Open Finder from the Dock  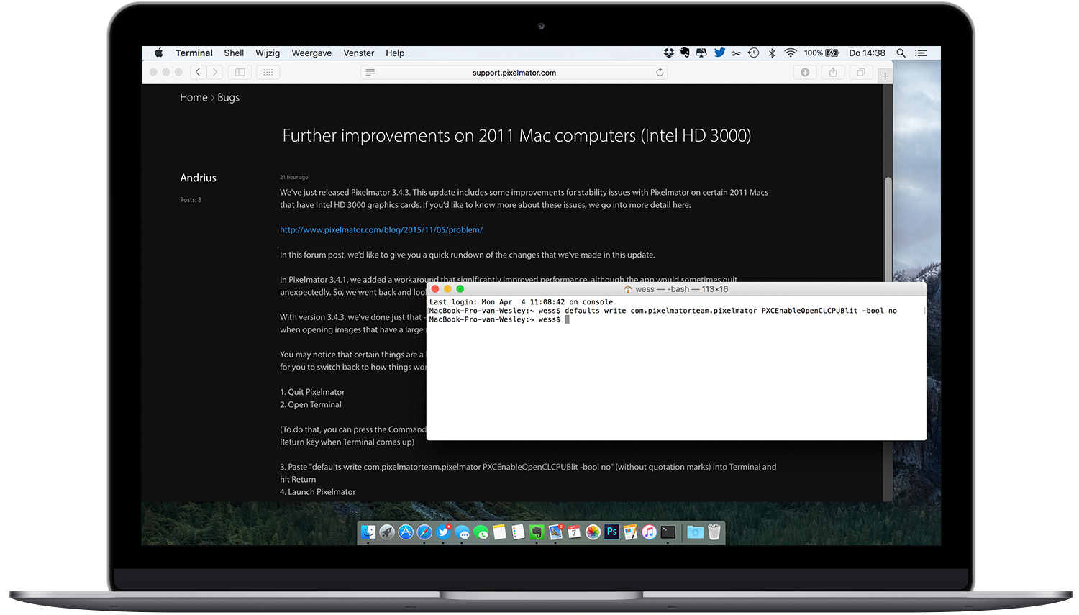pos(368,532)
